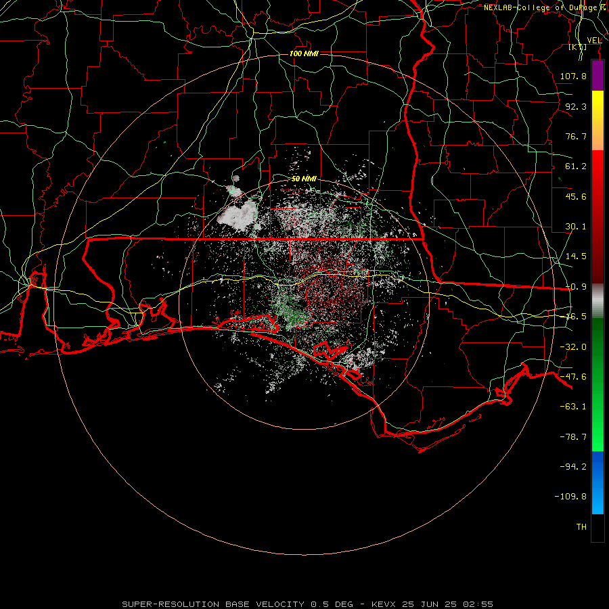The width and height of the screenshot is (609, 609).
Task: Click the yellow-orange gradient segment of color bar
Action: coord(597,120)
